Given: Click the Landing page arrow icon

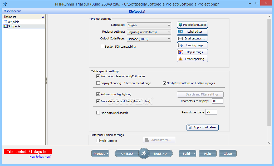Looking at the screenshot, I should click(180, 46).
